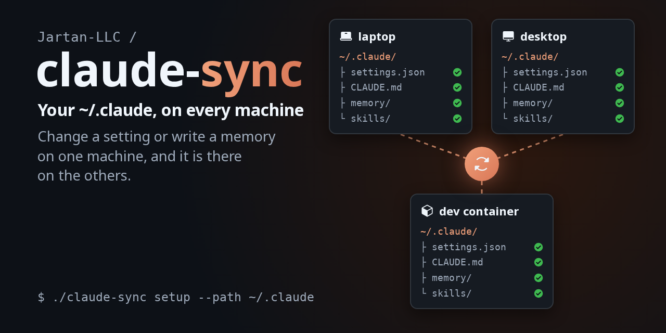666x333 pixels.
Task: Click the "Your ~/.claude, on every machine" tagline
Action: click(171, 110)
